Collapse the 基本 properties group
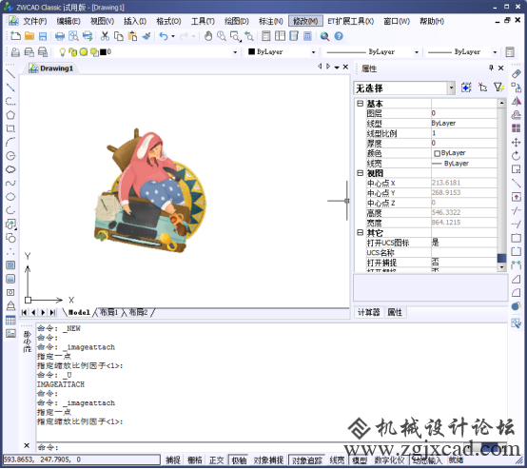The image size is (527, 469). point(360,103)
